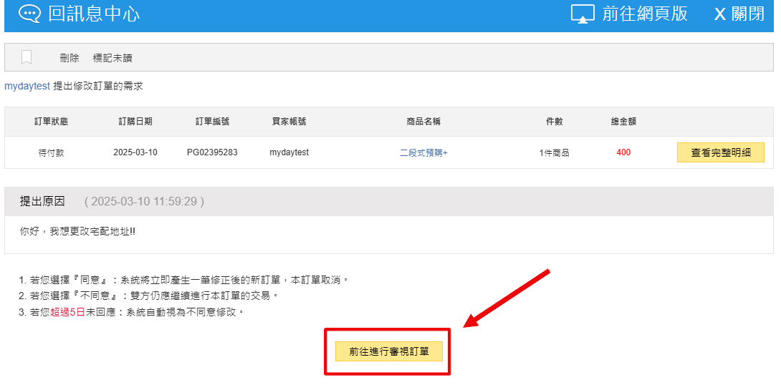781x385 pixels.
Task: Click the 訂購日期 column header
Action: (x=135, y=122)
